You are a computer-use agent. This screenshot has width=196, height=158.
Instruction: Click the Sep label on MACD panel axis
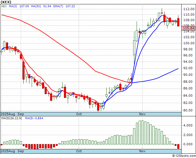click(21, 151)
